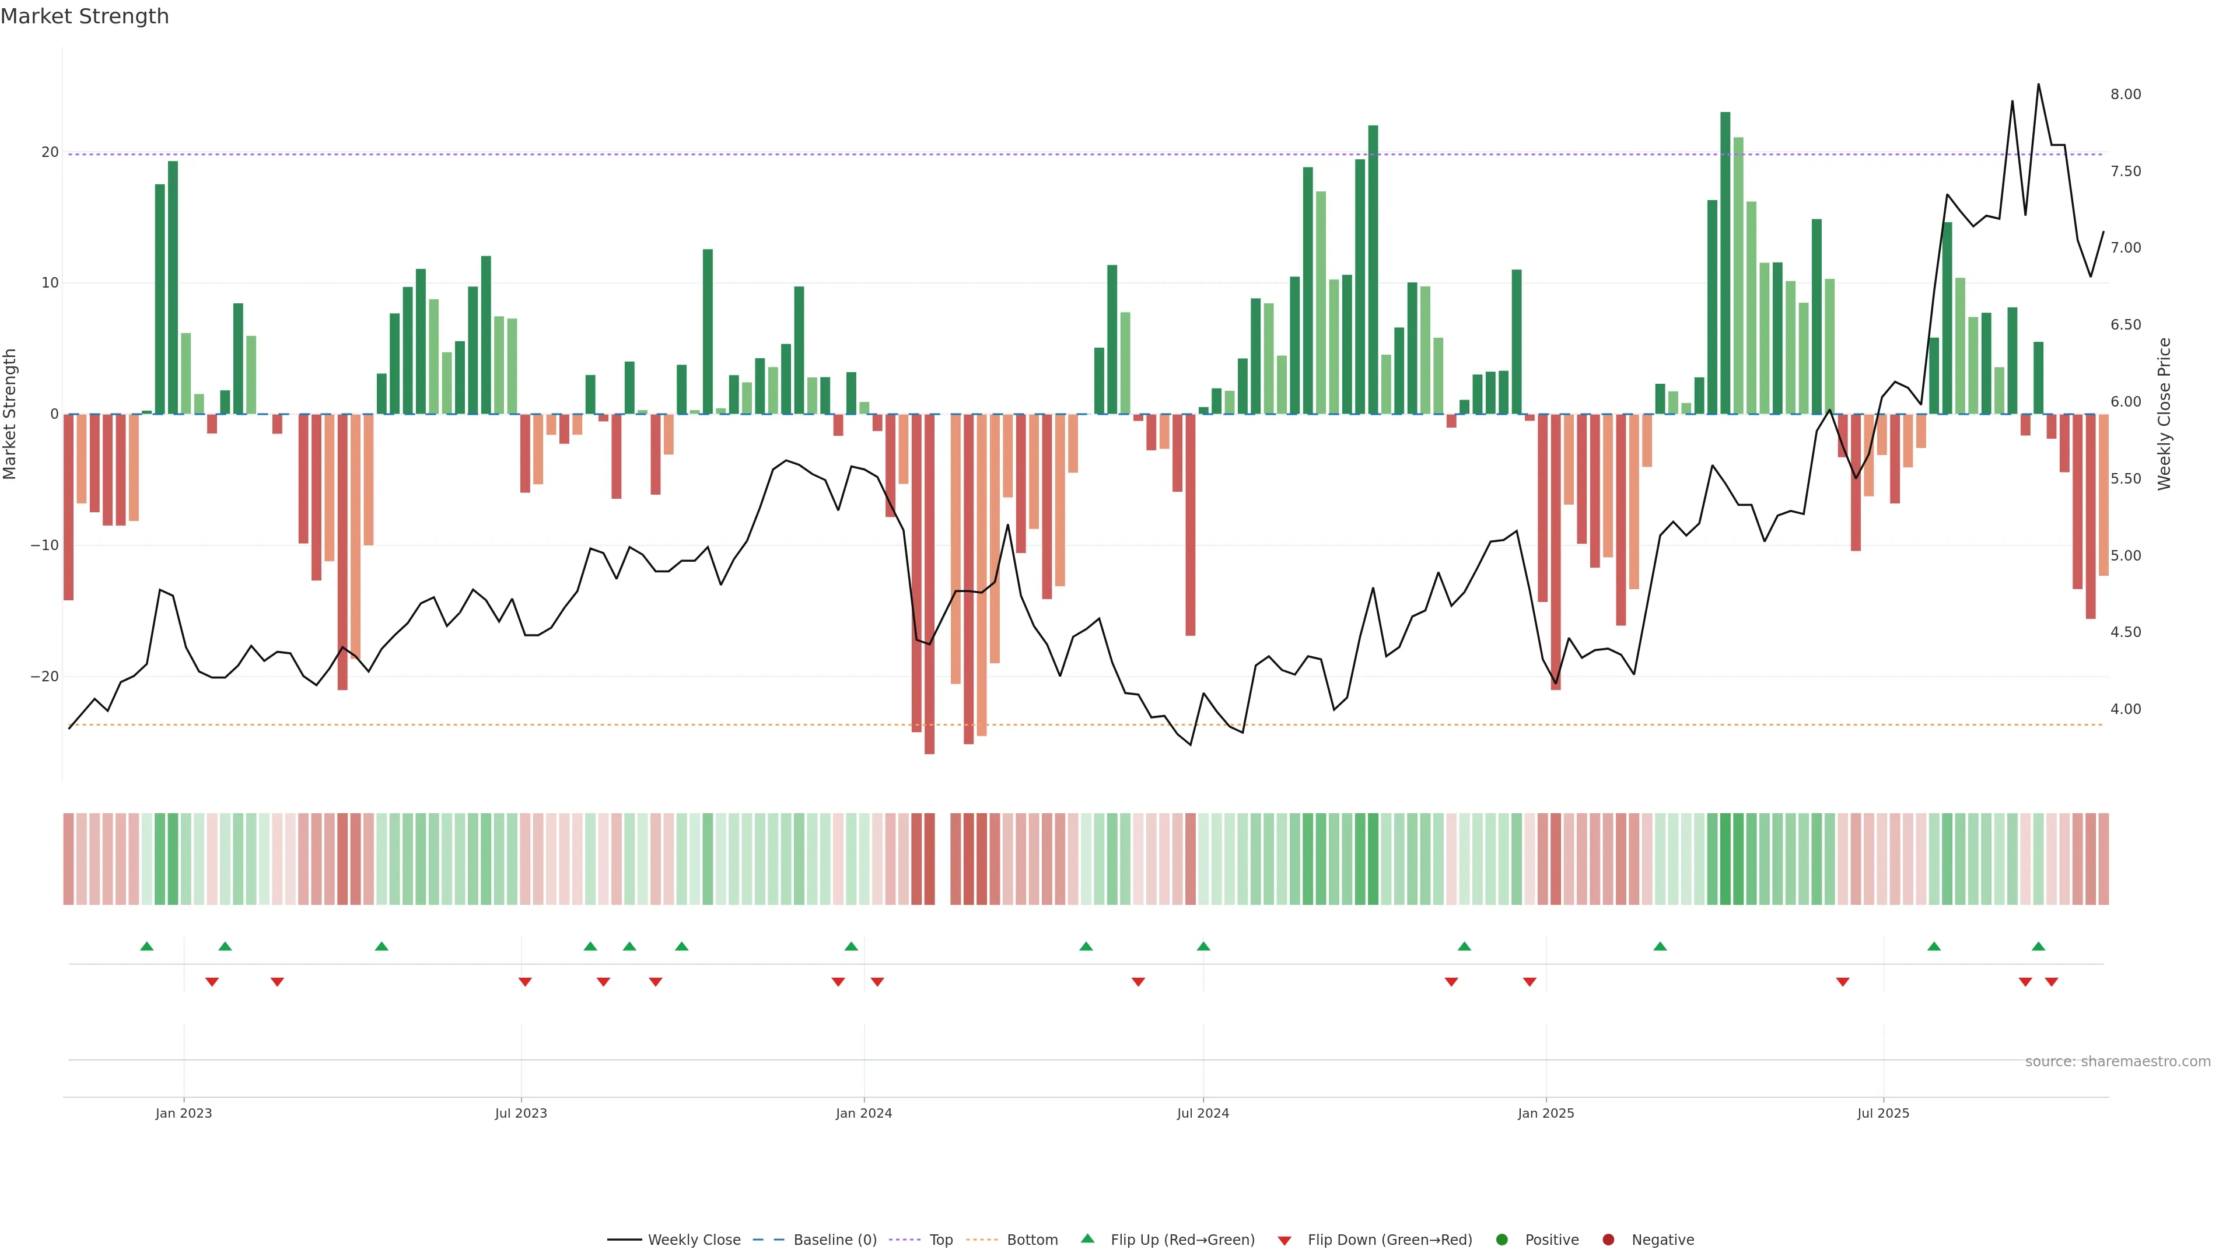Click the green Positive circle legend icon

(1501, 1239)
